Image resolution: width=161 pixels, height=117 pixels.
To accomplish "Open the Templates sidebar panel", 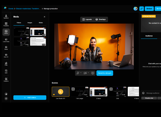I will click(6, 24).
